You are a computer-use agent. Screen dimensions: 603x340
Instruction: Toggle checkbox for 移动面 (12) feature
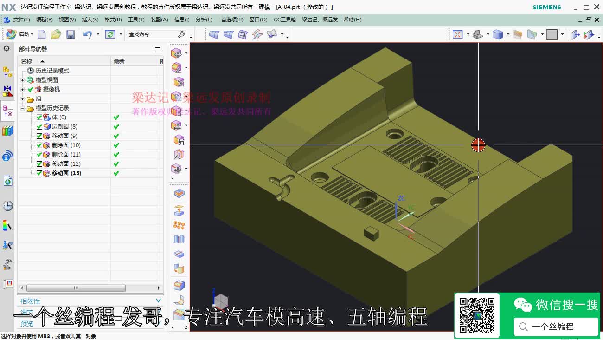tap(39, 163)
